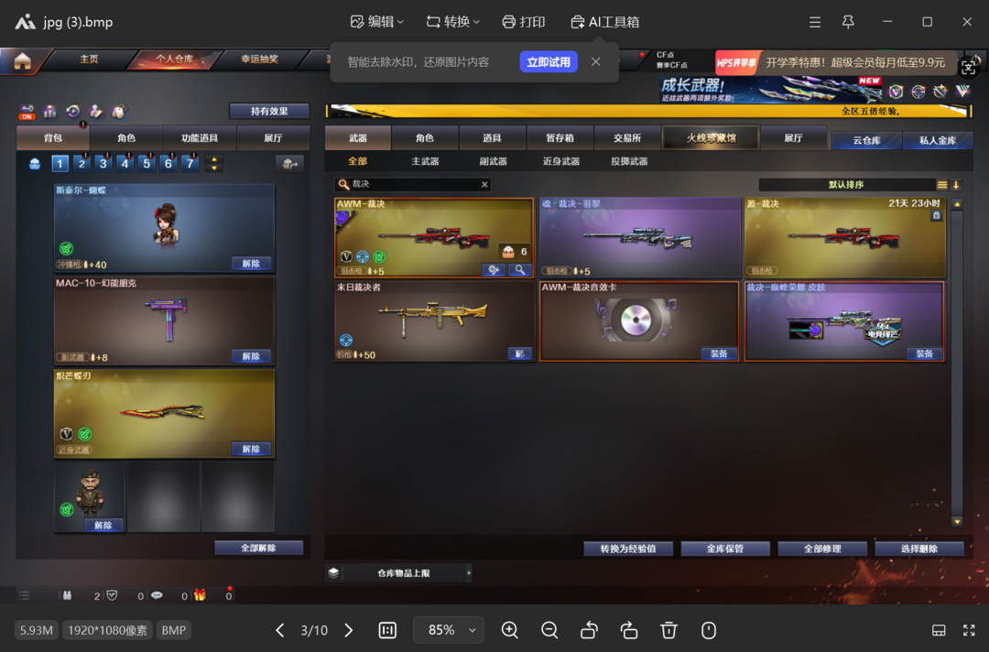The height and width of the screenshot is (652, 989).
Task: Open the 火线珍藏馆 tab
Action: (x=711, y=137)
